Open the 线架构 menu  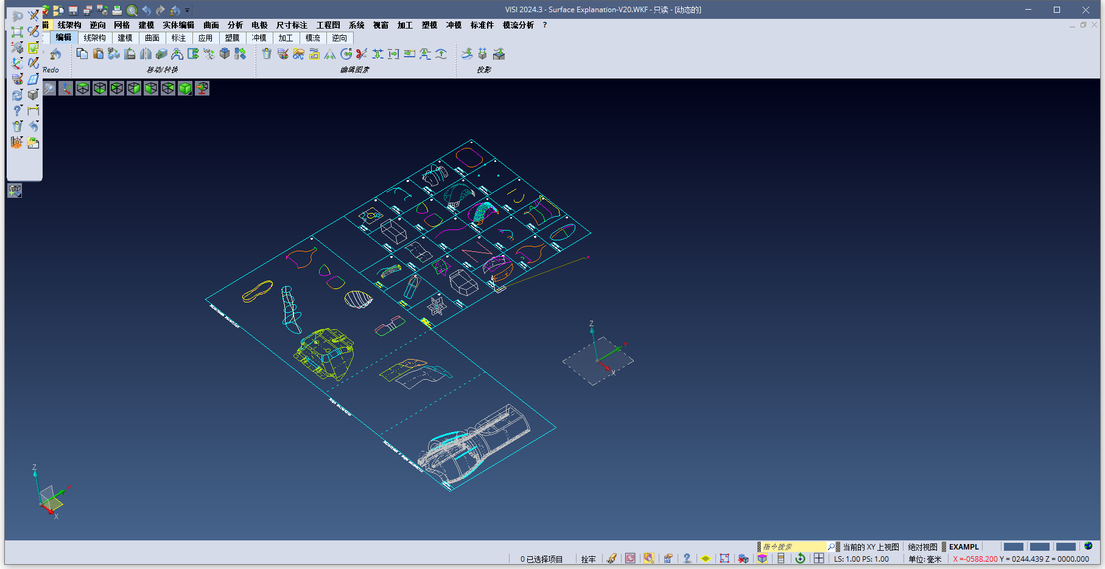[69, 25]
